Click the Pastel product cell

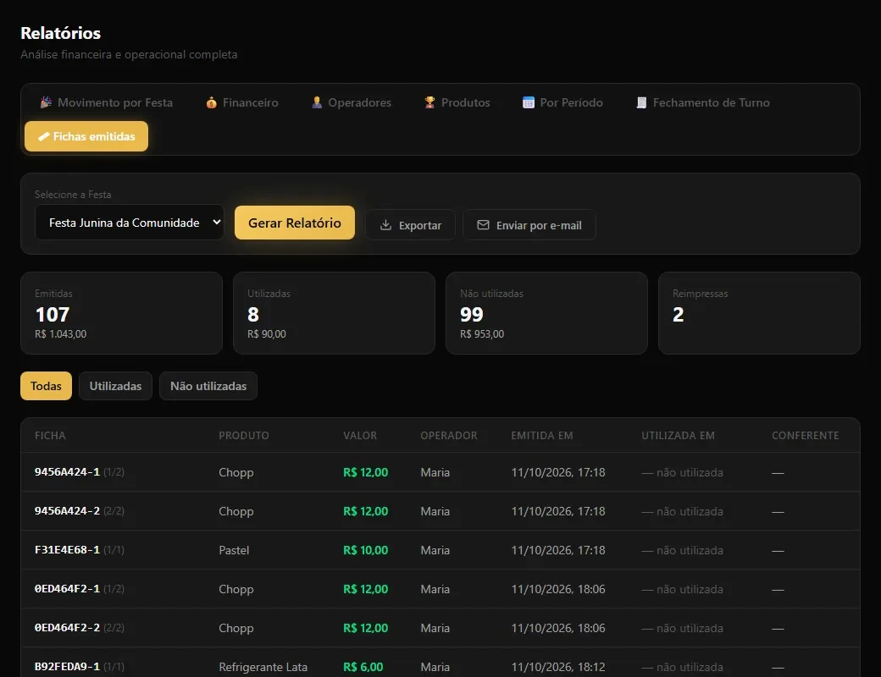coord(234,550)
